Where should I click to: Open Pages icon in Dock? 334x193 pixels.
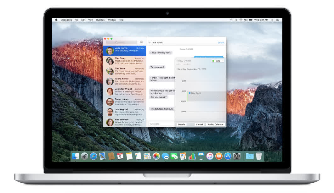click(183, 157)
